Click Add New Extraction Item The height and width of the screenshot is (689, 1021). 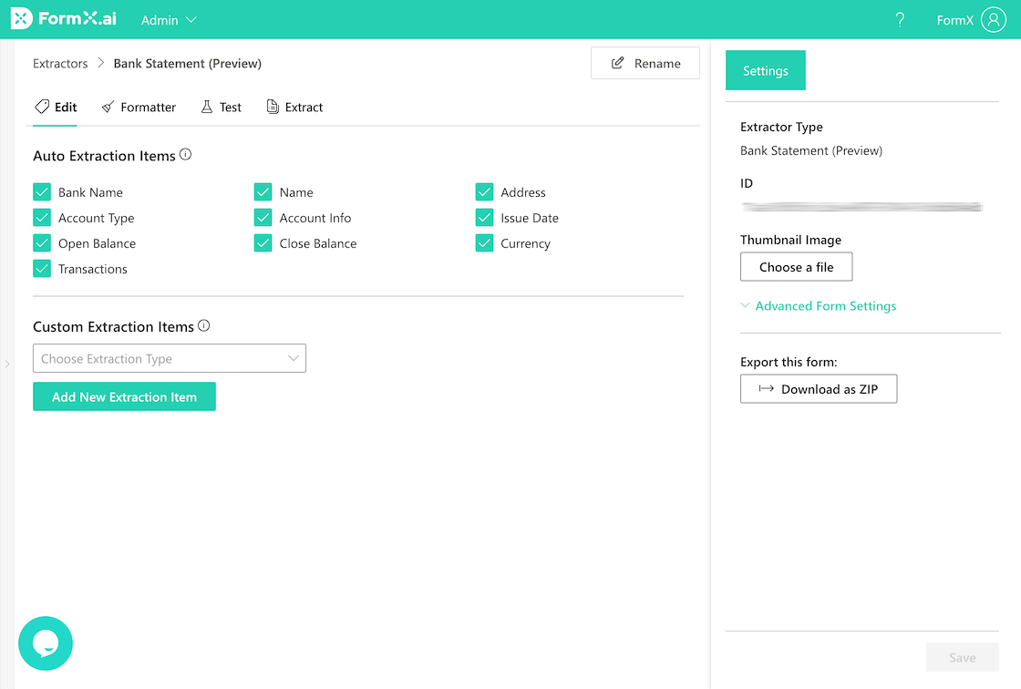coord(124,396)
